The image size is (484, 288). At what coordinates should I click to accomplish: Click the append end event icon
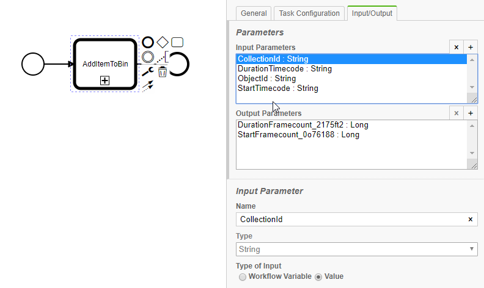(148, 42)
